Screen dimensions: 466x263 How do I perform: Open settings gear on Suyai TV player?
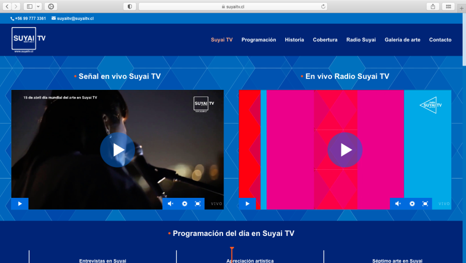184,204
